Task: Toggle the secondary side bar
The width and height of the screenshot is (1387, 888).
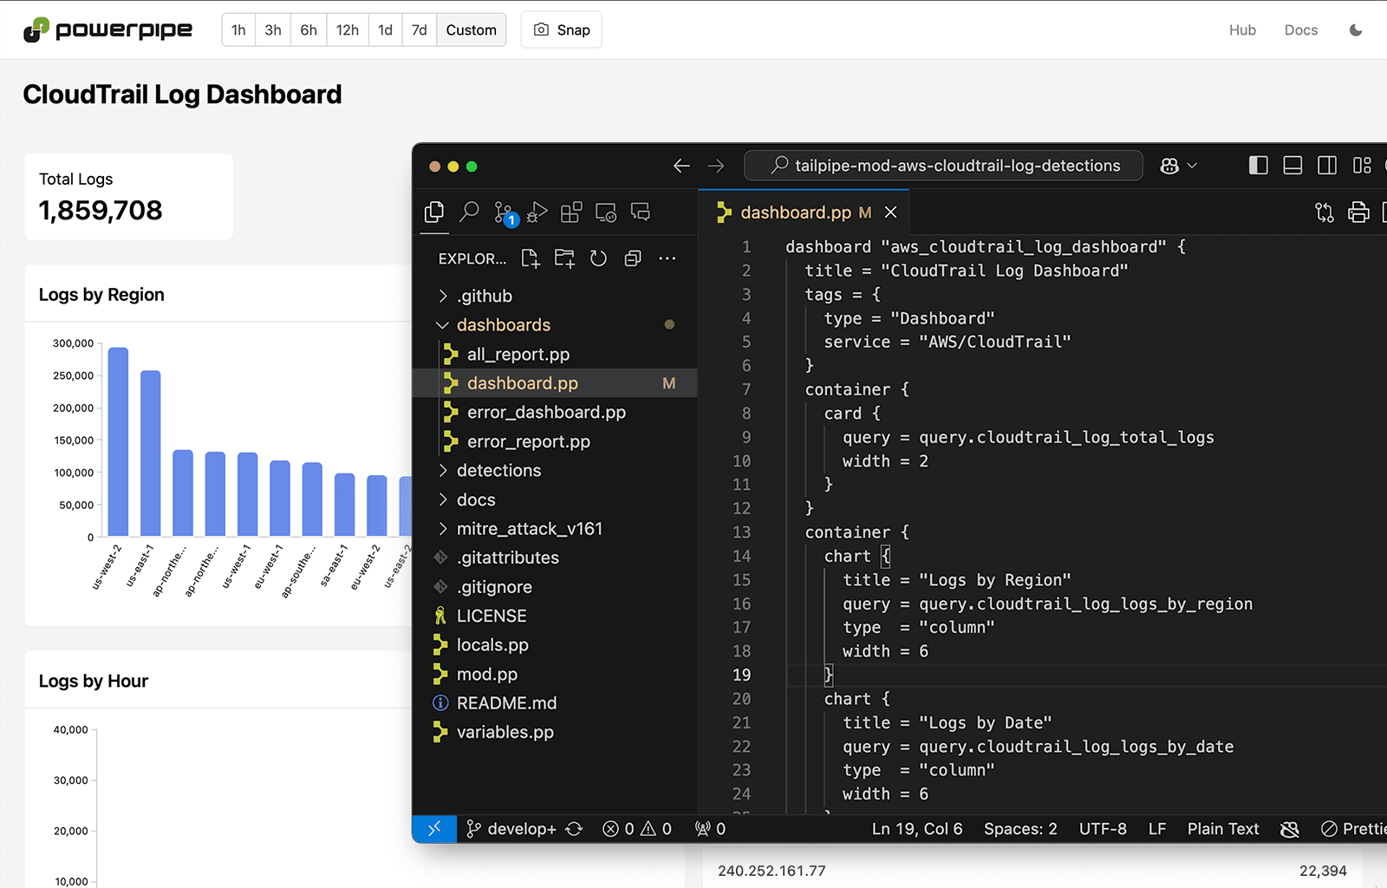Action: pos(1326,166)
